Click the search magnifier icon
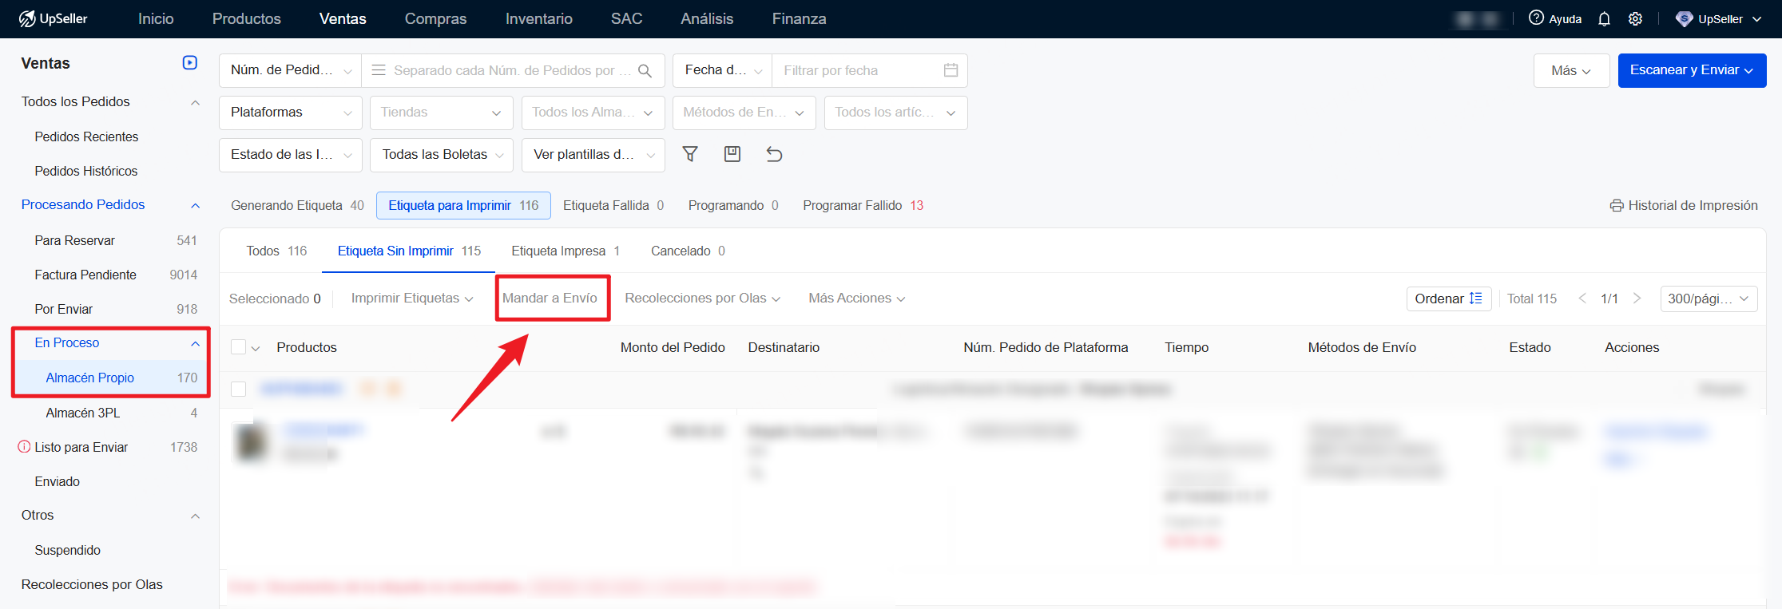 coord(645,70)
